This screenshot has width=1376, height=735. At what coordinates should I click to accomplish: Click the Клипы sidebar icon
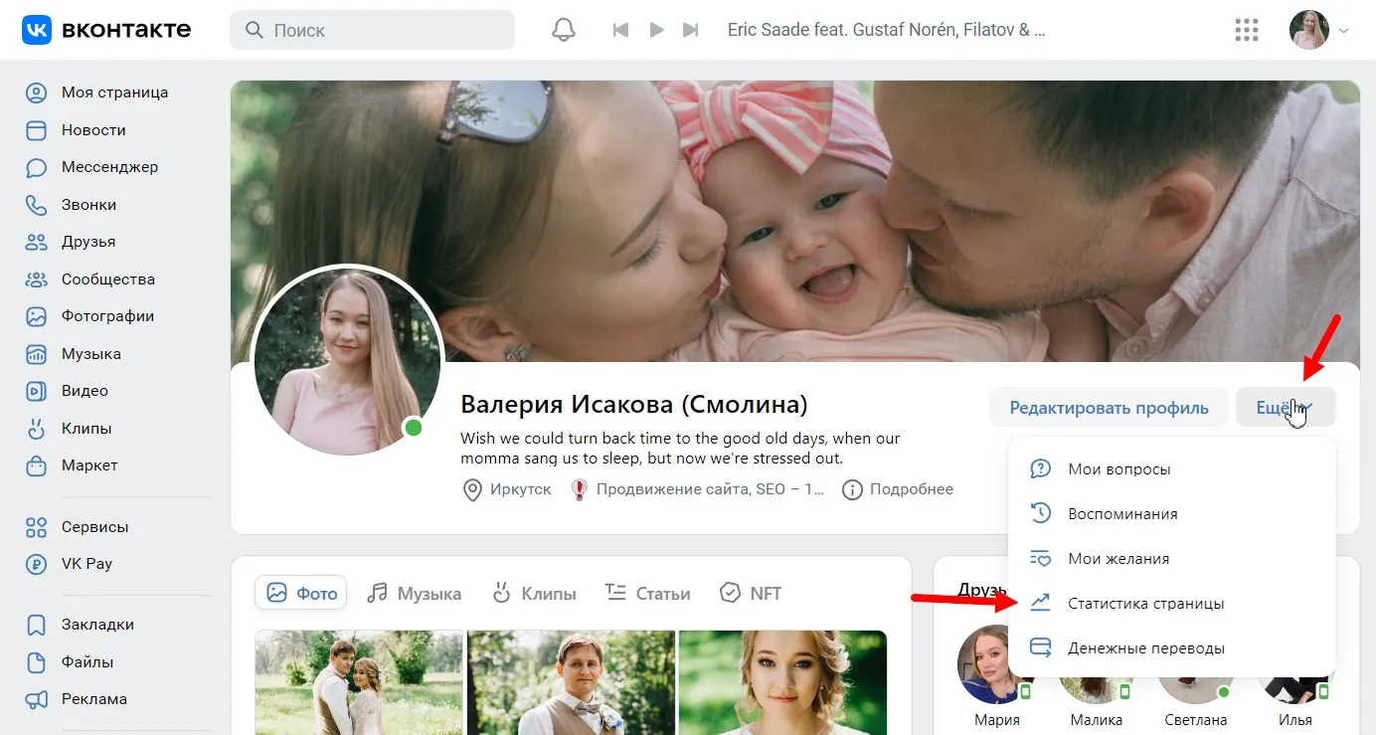37,429
